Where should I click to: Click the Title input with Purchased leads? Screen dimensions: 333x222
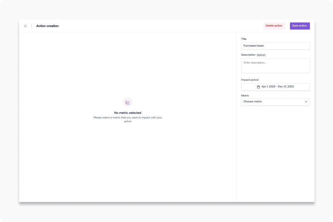[x=275, y=46]
